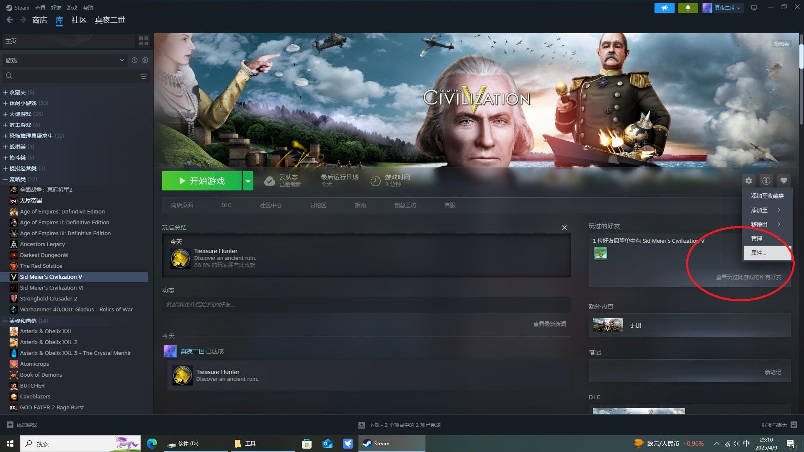
Task: Show ready-to-play games filter icon
Action: 145,60
